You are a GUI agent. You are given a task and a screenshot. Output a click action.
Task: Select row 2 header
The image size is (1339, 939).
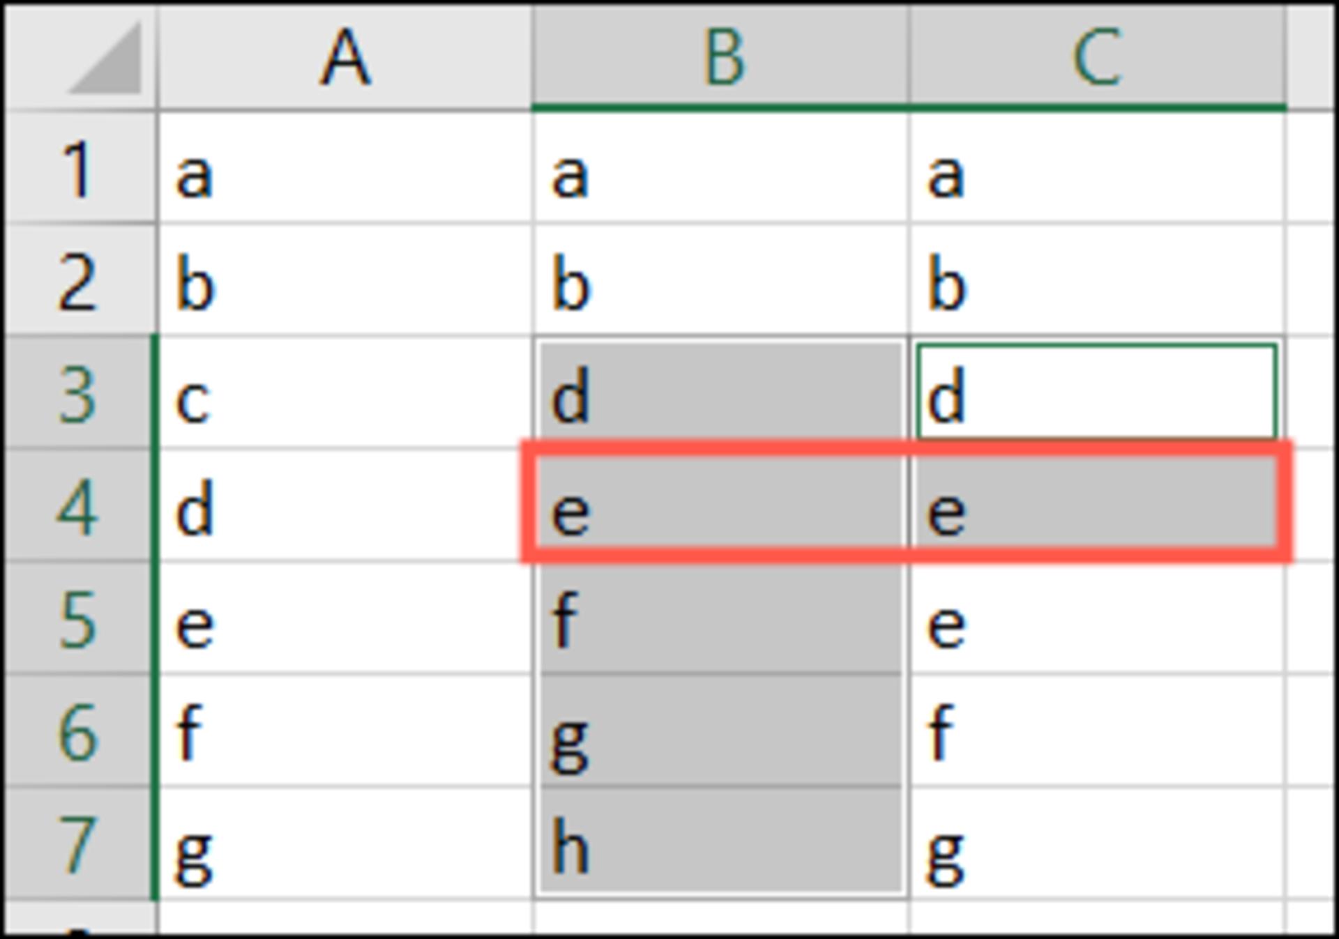pyautogui.click(x=80, y=280)
